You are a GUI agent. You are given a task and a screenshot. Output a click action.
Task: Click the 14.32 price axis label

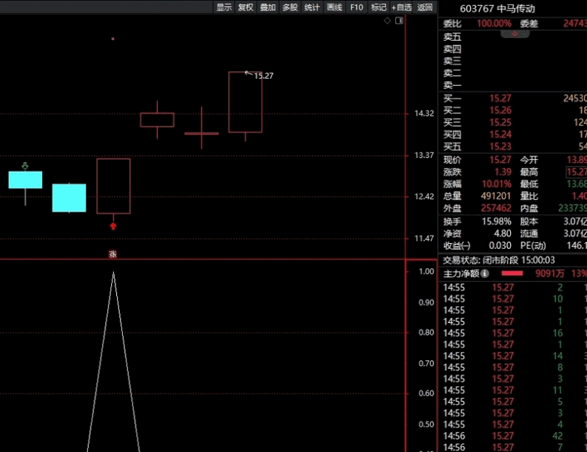424,113
